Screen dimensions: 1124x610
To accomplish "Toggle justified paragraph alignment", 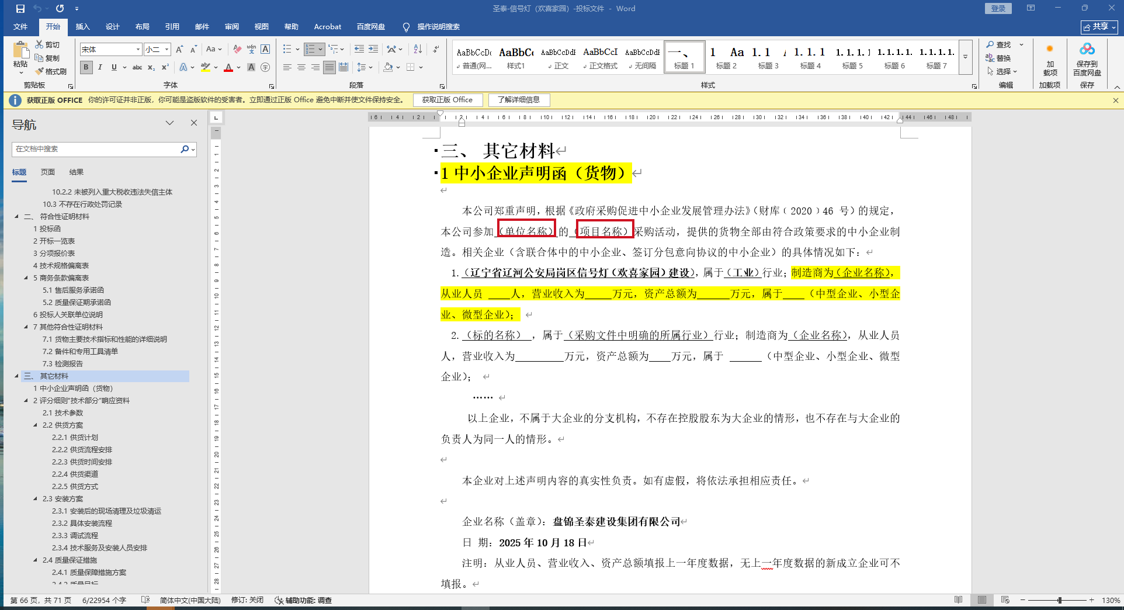I will click(329, 68).
